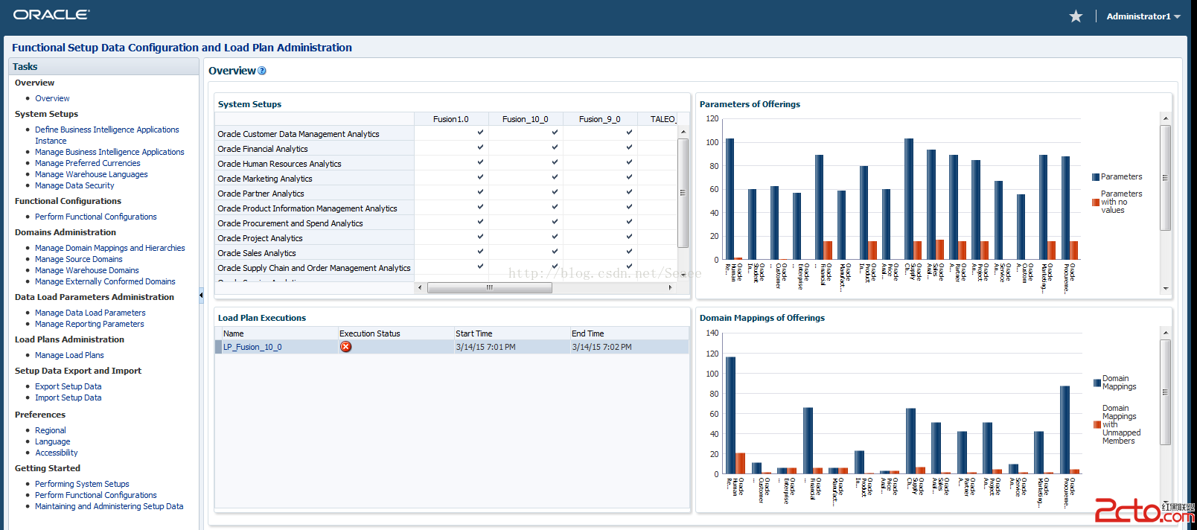Click the Start Time column header

(511, 333)
